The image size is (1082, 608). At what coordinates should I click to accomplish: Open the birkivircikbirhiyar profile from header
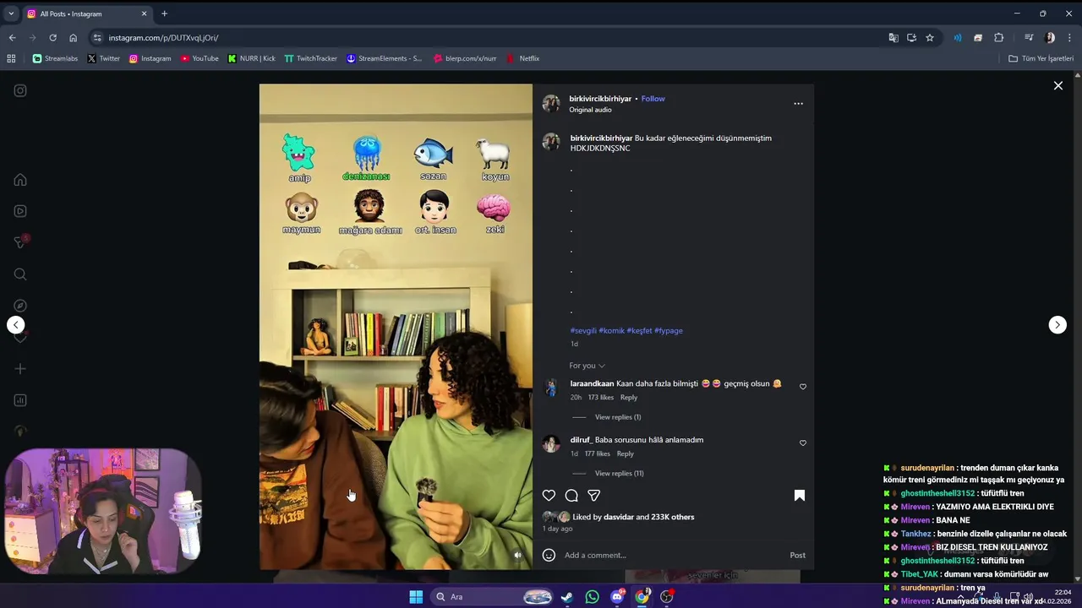click(x=600, y=99)
